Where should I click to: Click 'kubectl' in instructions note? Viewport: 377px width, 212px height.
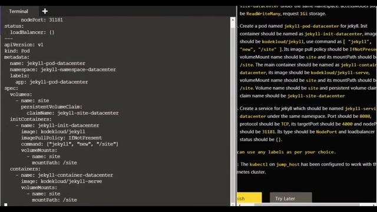[x=259, y=164]
